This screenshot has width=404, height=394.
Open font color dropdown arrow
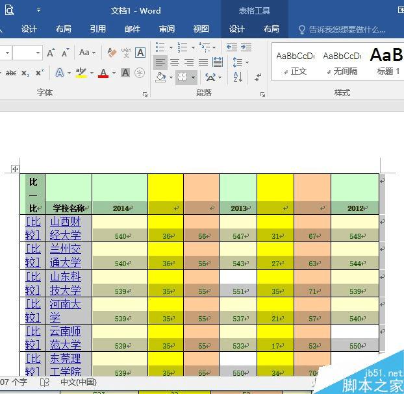coord(114,73)
